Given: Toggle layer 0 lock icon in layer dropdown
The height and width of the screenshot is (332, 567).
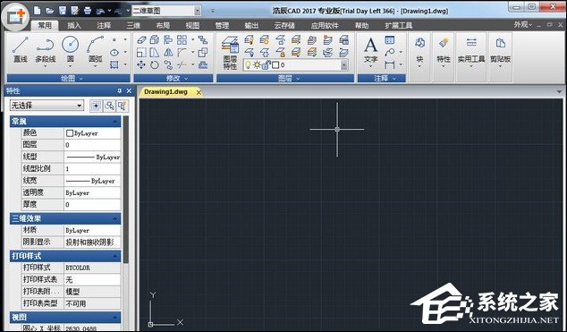Looking at the screenshot, I should point(267,65).
